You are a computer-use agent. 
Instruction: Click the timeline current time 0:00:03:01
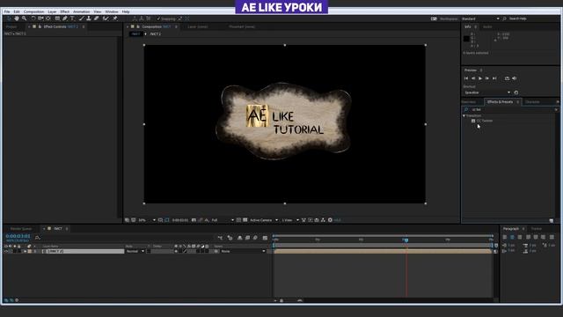pyautogui.click(x=18, y=236)
